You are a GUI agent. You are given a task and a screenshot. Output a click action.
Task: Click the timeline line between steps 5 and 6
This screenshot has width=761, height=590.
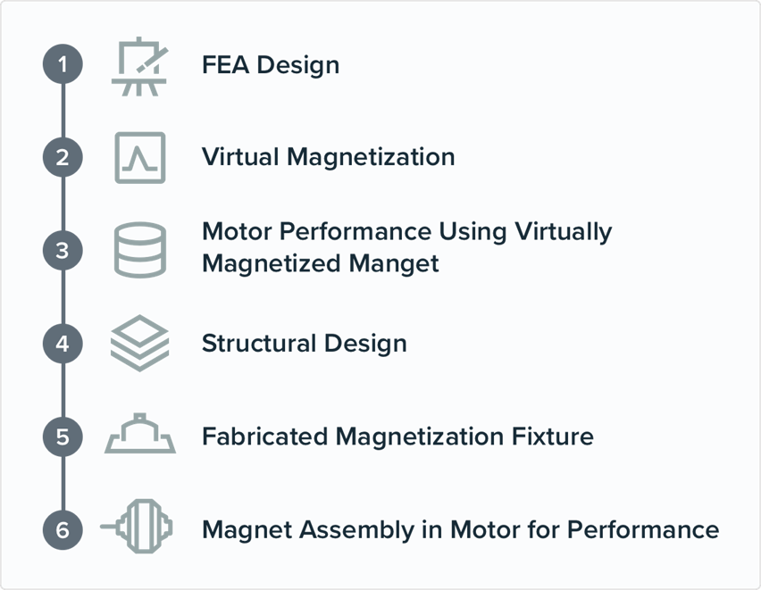point(63,483)
